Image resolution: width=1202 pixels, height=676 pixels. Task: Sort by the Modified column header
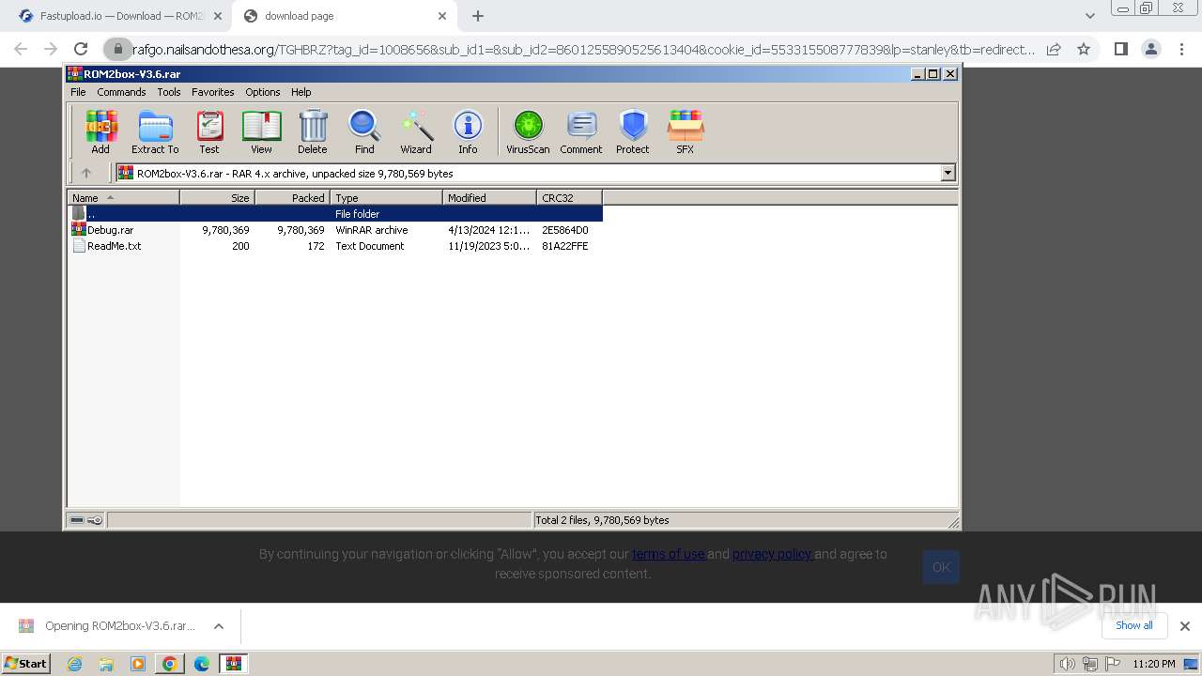coord(489,197)
